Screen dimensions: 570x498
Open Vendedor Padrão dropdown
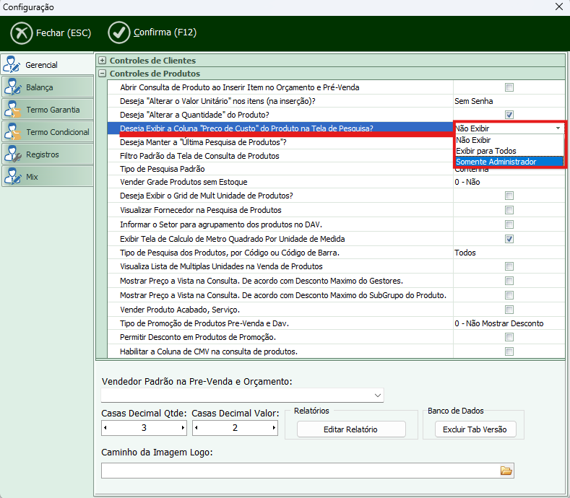[x=378, y=396]
